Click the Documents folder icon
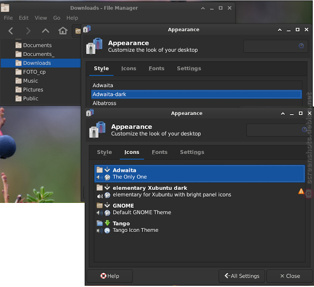This screenshot has height=287, width=314. 18,45
